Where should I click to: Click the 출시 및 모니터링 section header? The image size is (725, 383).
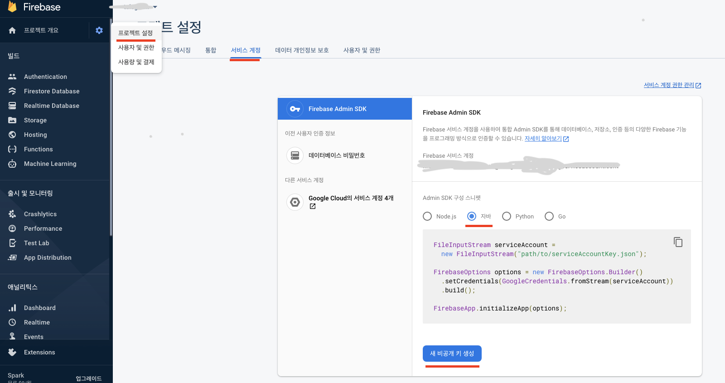click(30, 193)
